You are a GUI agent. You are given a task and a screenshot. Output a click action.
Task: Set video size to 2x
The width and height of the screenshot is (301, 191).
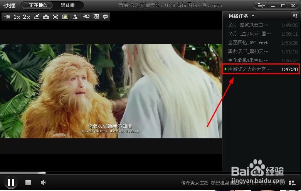click(x=27, y=17)
